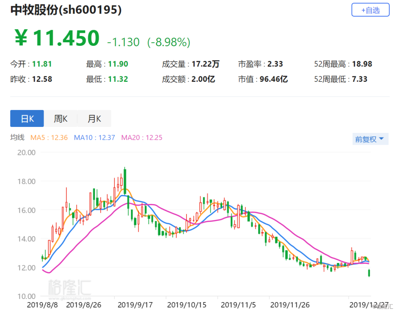Click the 2019/9/17 date axis label

pyautogui.click(x=135, y=305)
